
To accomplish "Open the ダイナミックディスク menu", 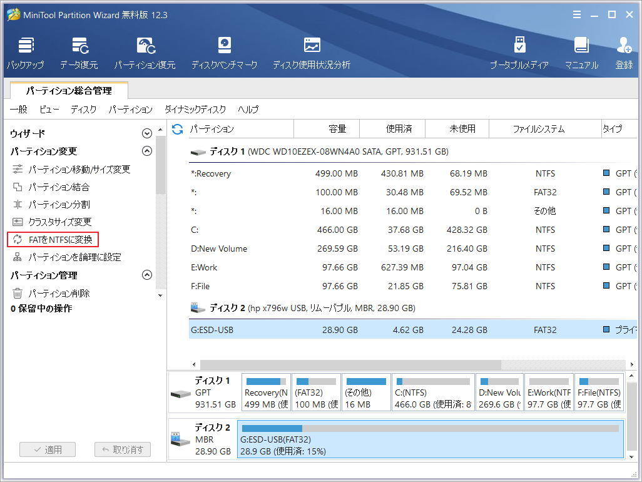I will (195, 110).
